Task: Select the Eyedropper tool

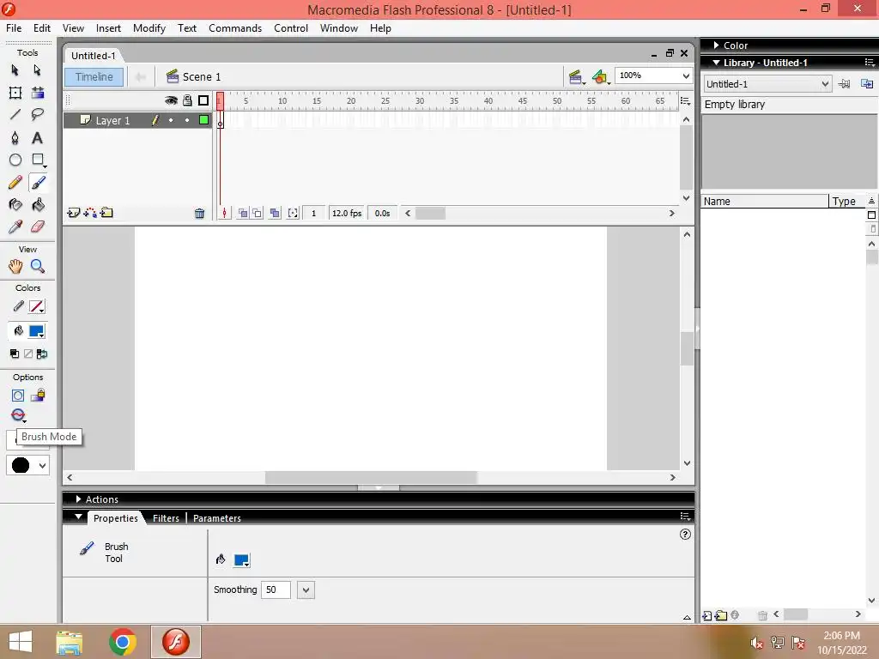Action: (15, 227)
